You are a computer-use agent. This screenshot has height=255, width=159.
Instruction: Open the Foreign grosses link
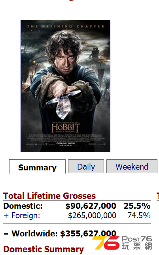pyautogui.click(x=26, y=215)
